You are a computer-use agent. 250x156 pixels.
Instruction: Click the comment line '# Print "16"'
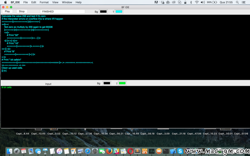[13, 43]
